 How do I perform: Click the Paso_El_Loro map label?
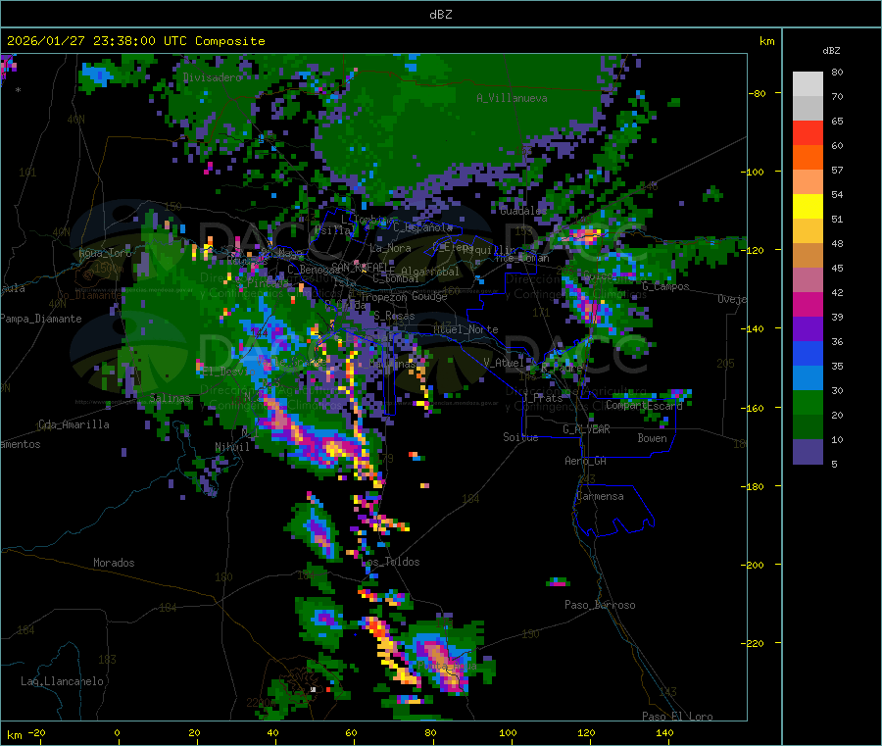[x=677, y=717]
